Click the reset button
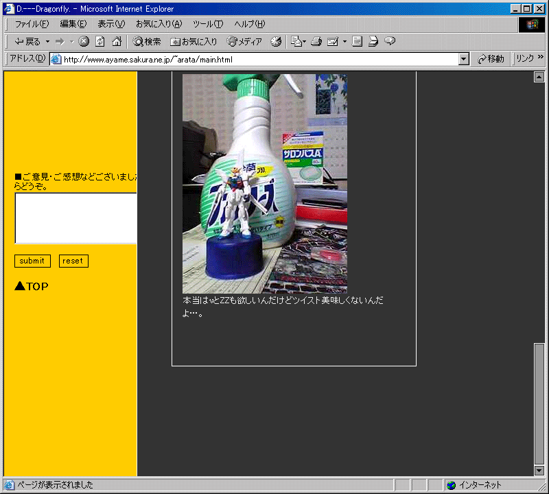Screen dimensions: 549x494 [73, 261]
